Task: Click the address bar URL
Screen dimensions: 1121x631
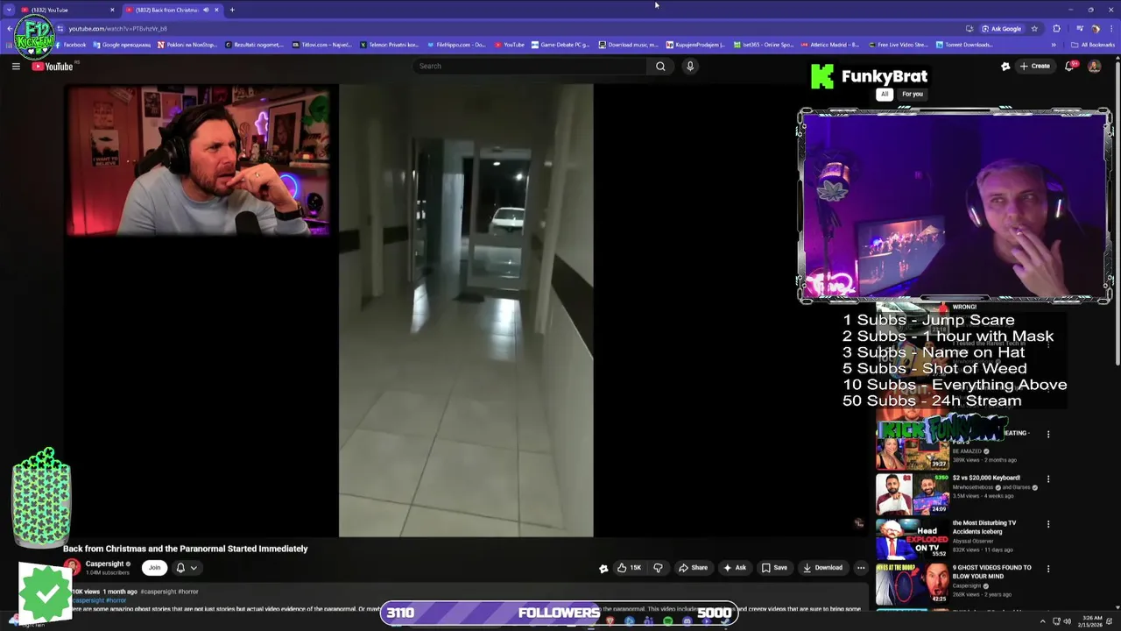Action: click(x=117, y=29)
